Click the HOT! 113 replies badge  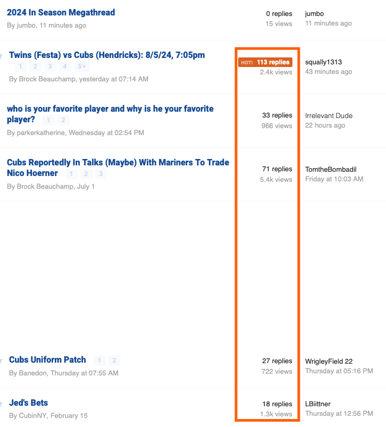265,62
